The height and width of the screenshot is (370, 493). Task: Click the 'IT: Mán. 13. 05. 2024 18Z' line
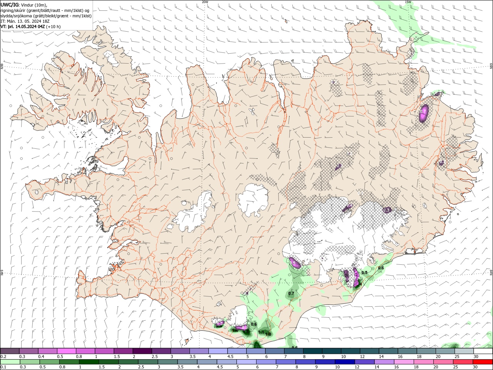[x=25, y=21]
